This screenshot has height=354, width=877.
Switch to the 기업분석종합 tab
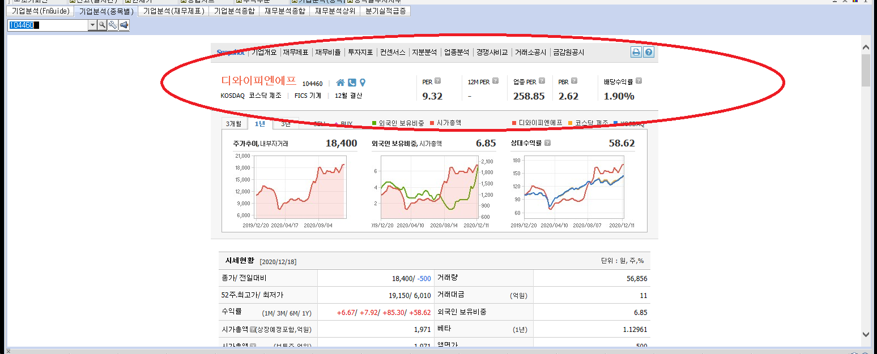234,11
